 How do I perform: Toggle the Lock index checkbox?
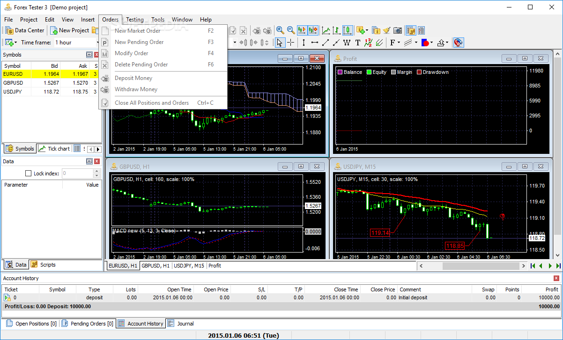pyautogui.click(x=28, y=174)
